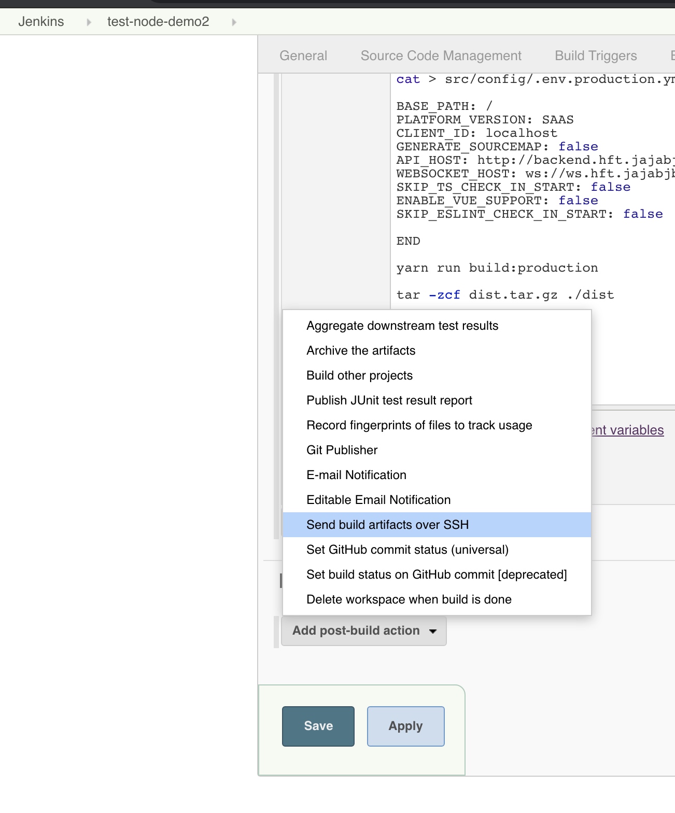Select Delete workspace when build is done
The height and width of the screenshot is (813, 675).
click(437, 599)
